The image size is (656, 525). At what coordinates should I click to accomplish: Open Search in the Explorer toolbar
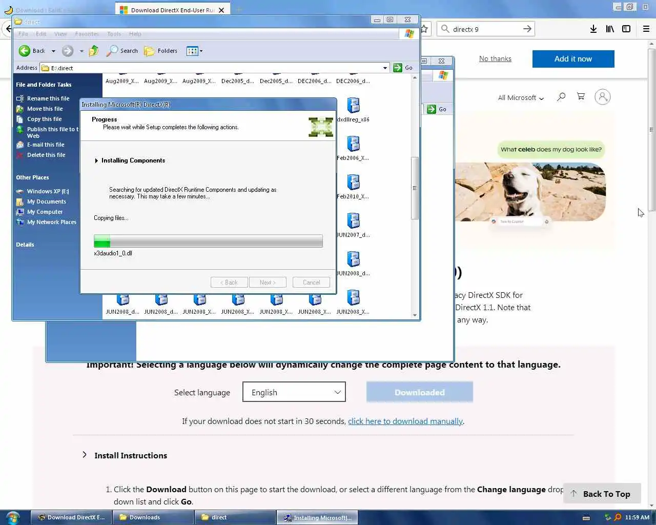(122, 51)
